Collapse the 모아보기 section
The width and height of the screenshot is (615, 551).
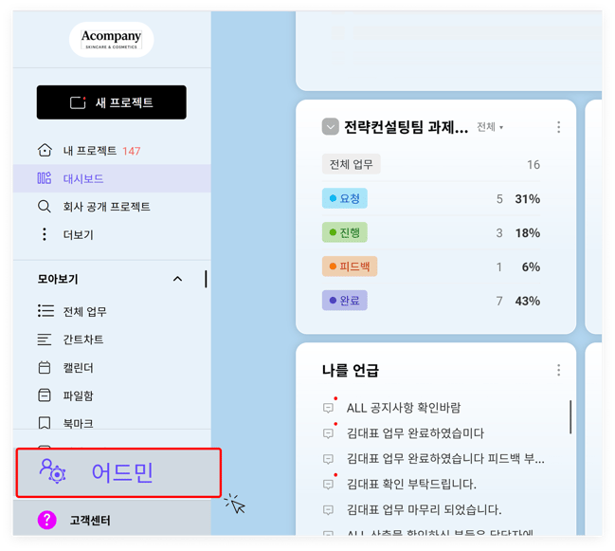tap(177, 279)
